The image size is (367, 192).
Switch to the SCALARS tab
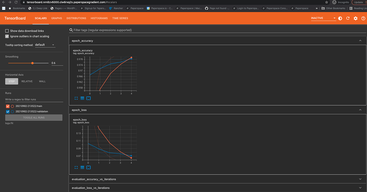click(41, 18)
